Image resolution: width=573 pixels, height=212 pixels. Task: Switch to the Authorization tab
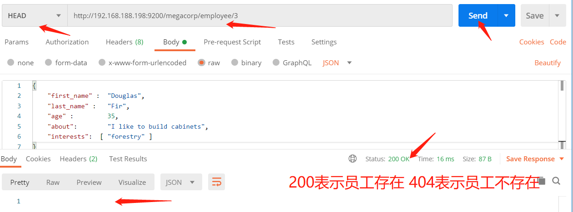click(67, 42)
